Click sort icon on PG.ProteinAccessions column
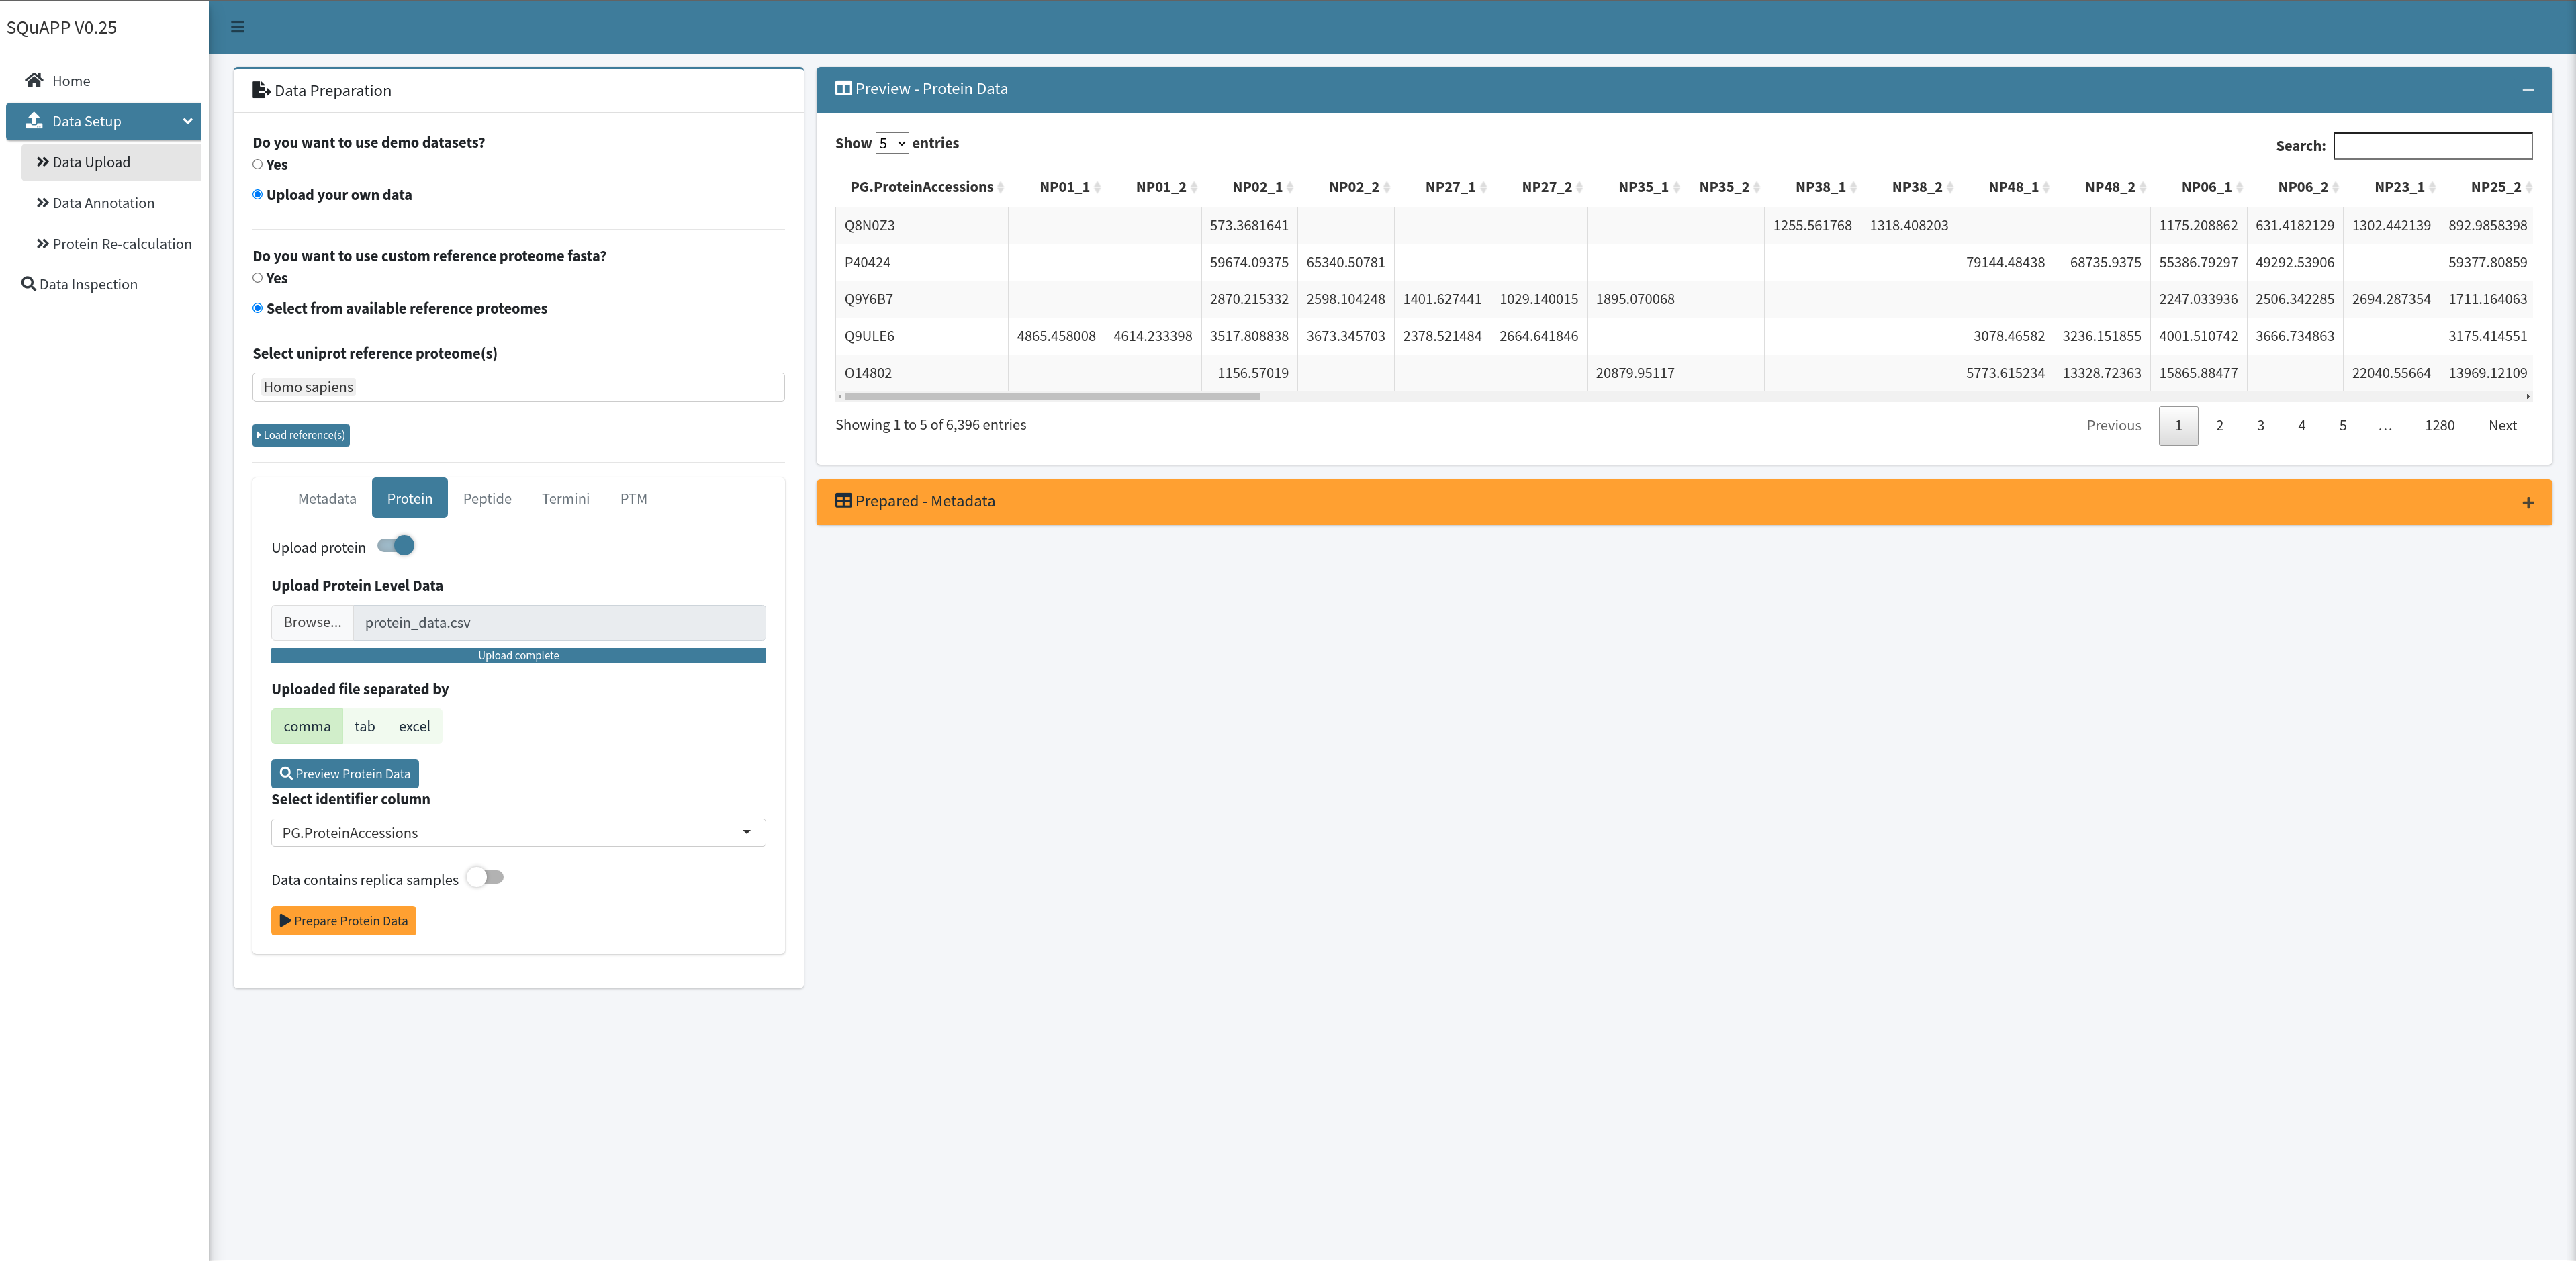This screenshot has height=1261, width=2576. click(1000, 188)
